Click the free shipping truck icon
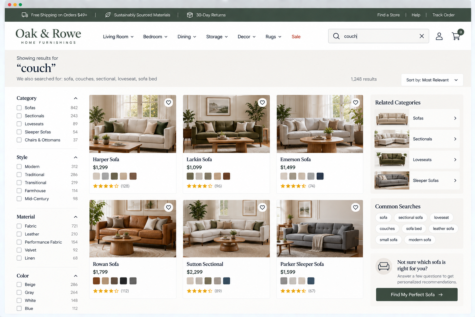The height and width of the screenshot is (317, 475). coord(25,15)
